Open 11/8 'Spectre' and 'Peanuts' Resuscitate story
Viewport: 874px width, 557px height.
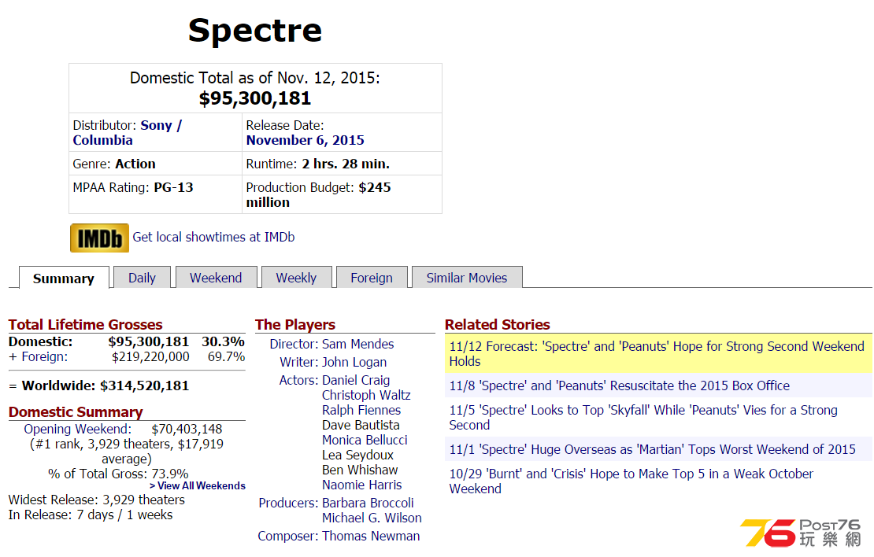click(x=619, y=385)
